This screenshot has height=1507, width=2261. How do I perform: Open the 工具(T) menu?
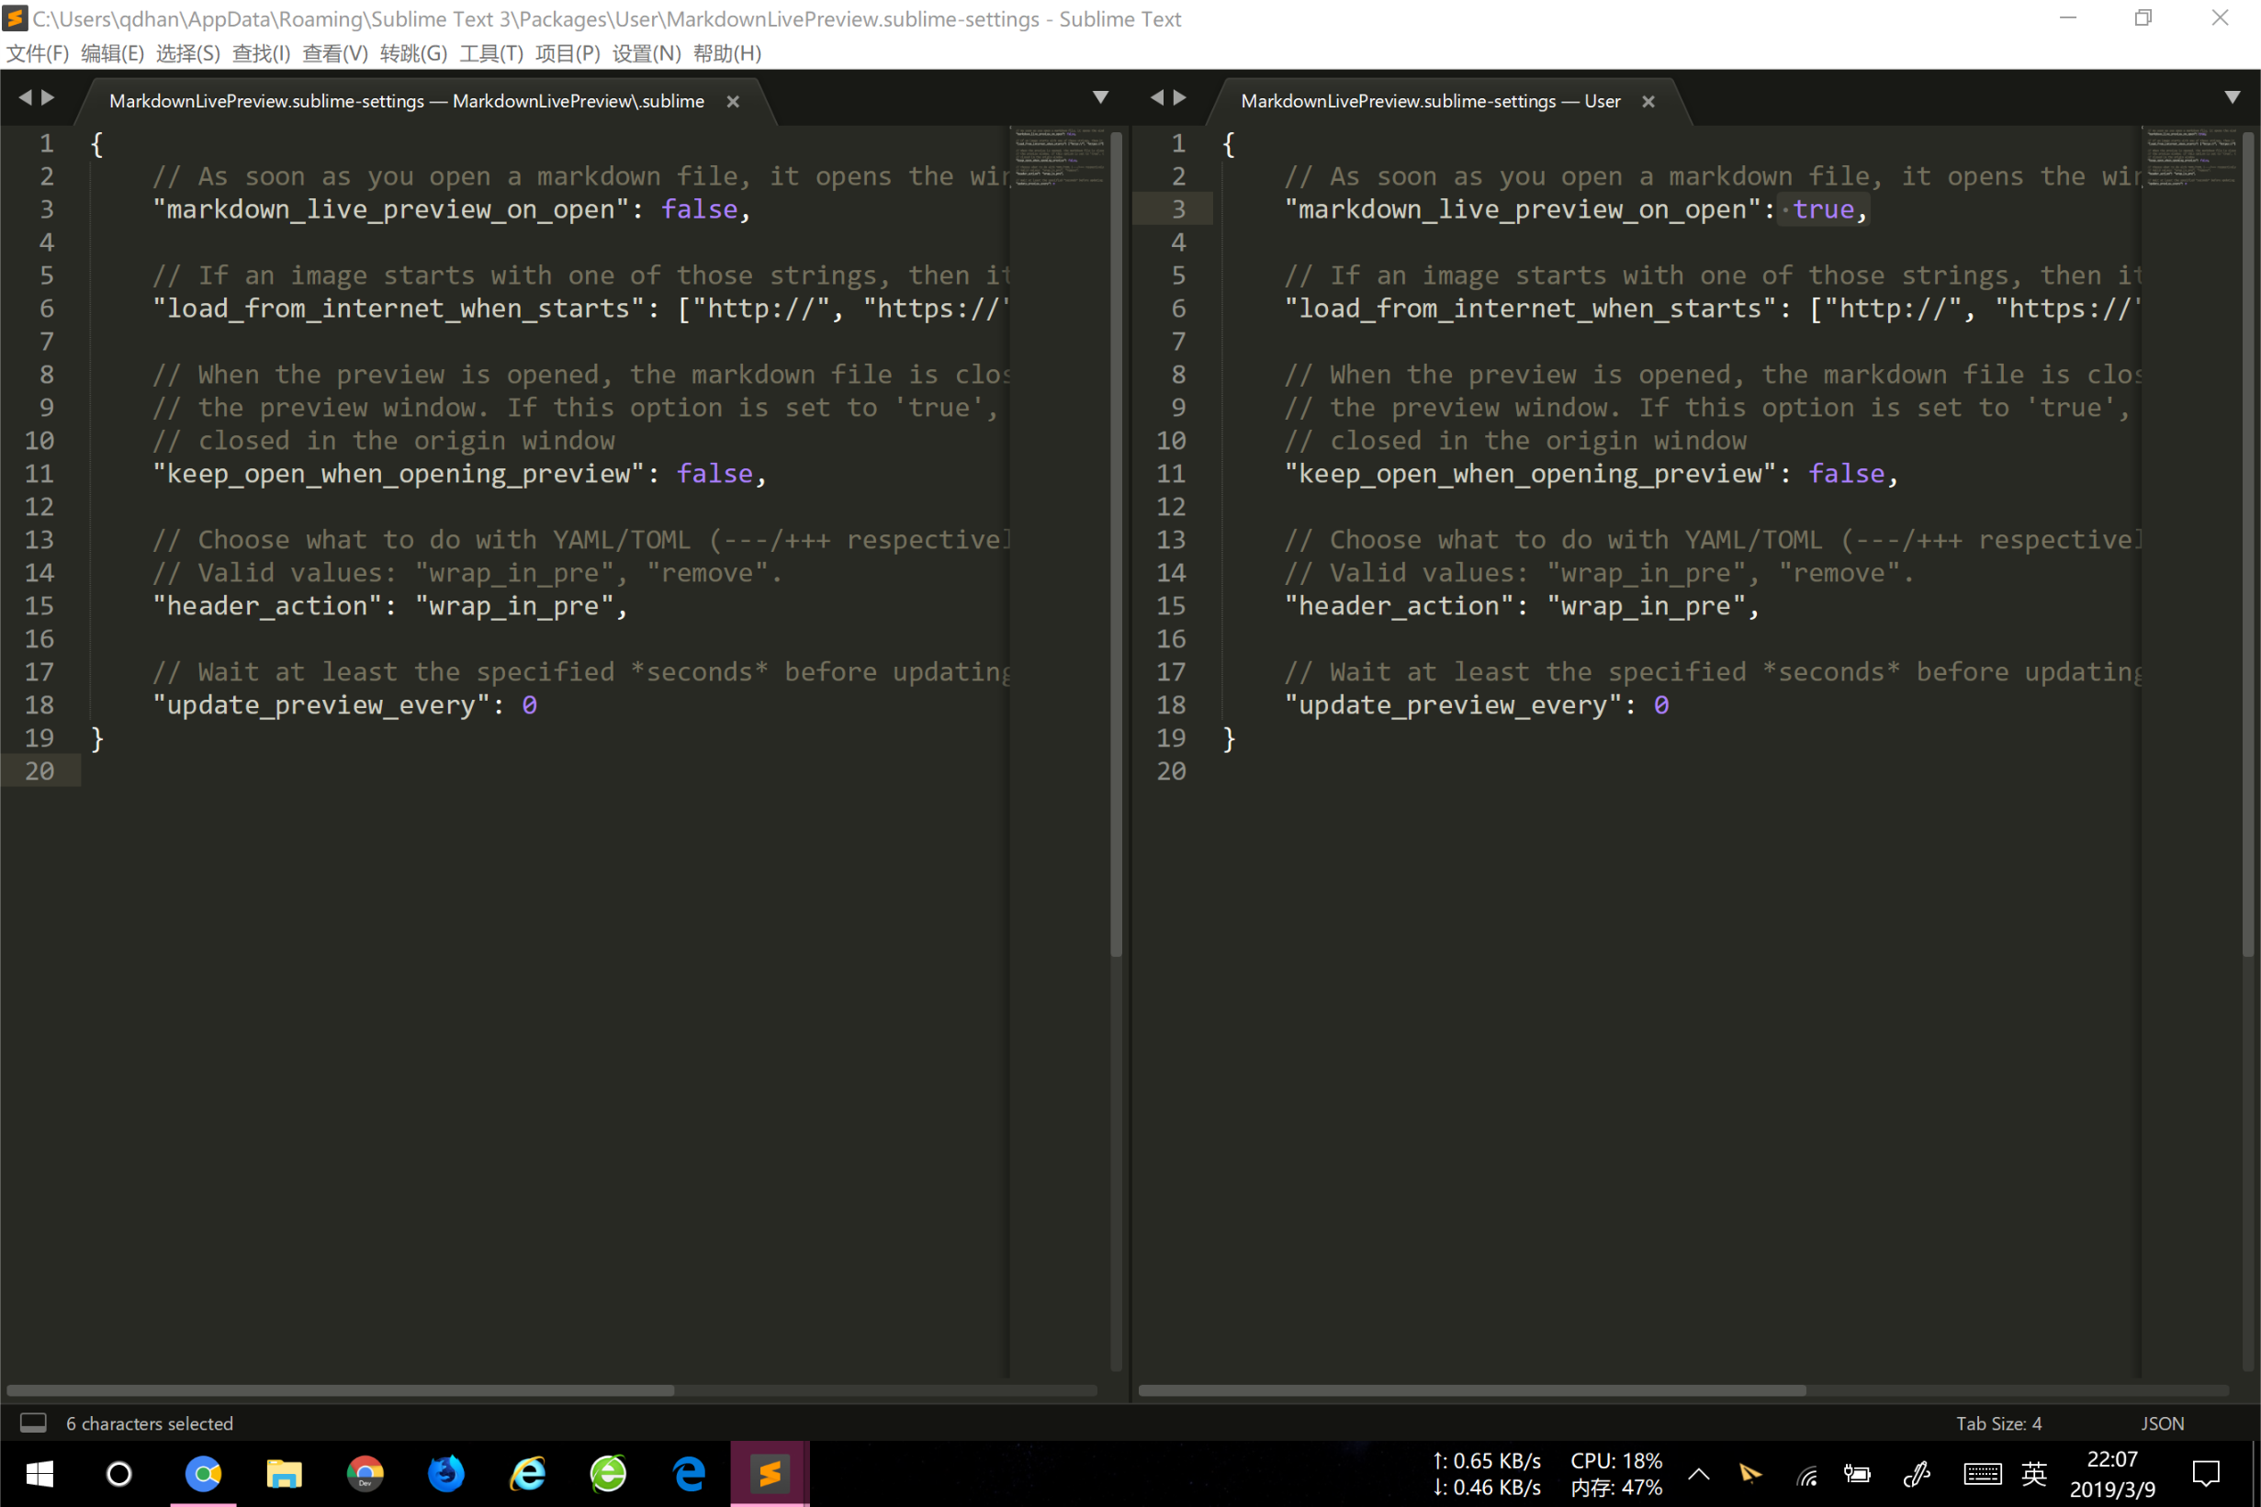[491, 54]
